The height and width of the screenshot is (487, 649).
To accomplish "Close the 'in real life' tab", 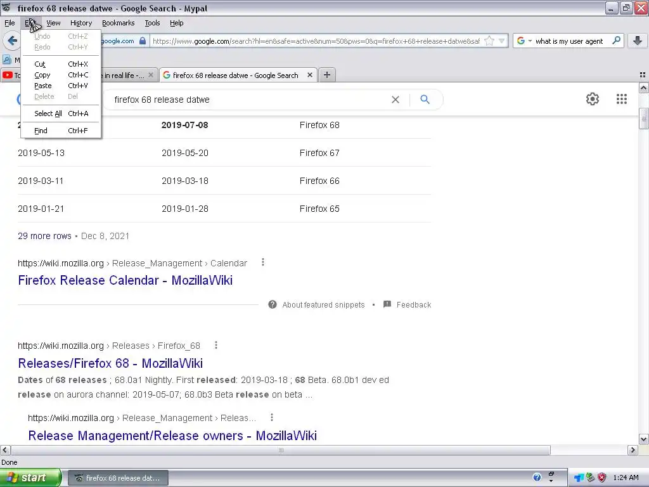I will (151, 75).
